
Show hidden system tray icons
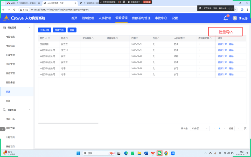click(x=206, y=153)
